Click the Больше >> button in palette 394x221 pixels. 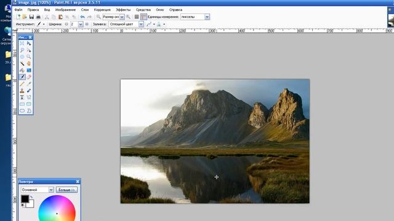click(66, 190)
